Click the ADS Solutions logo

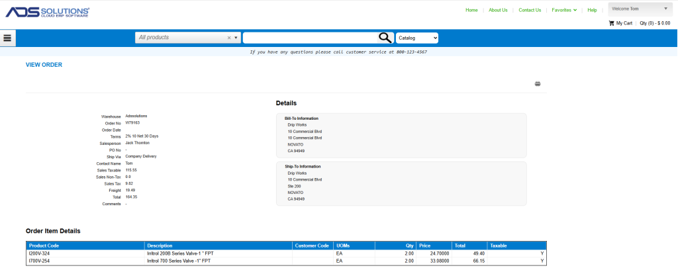48,12
